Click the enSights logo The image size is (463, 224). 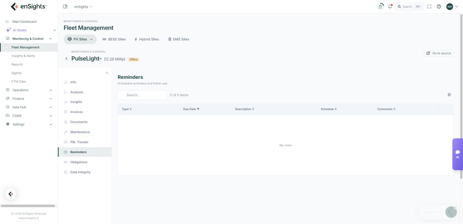(x=29, y=6)
